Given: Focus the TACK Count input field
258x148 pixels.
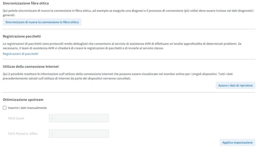Looking at the screenshot, I should (x=79, y=118).
